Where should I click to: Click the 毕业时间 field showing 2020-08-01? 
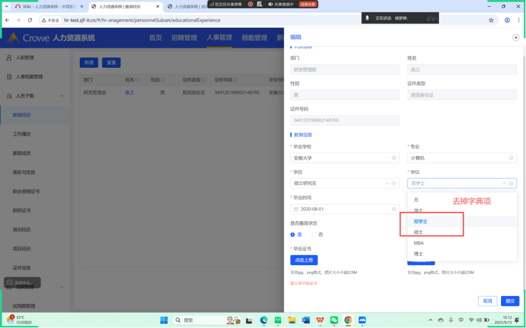tap(345, 209)
